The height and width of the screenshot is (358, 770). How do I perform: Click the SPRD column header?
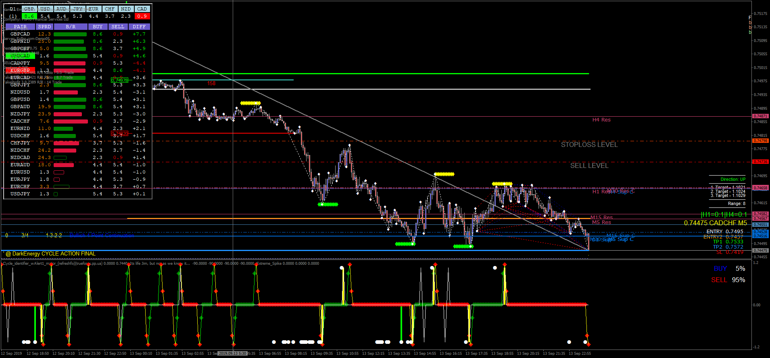coord(44,27)
